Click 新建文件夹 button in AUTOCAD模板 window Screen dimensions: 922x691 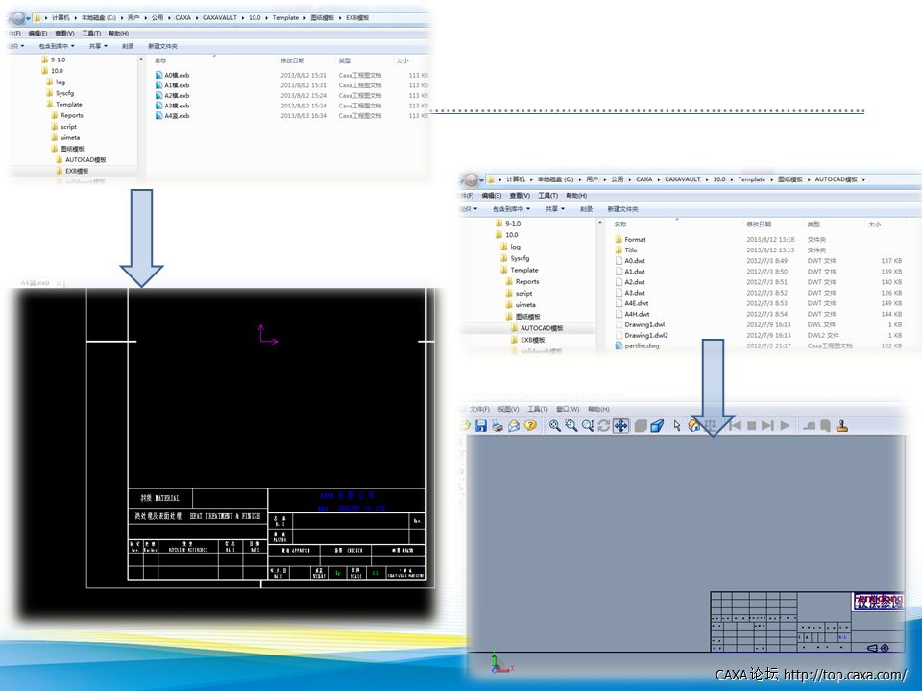coord(620,208)
